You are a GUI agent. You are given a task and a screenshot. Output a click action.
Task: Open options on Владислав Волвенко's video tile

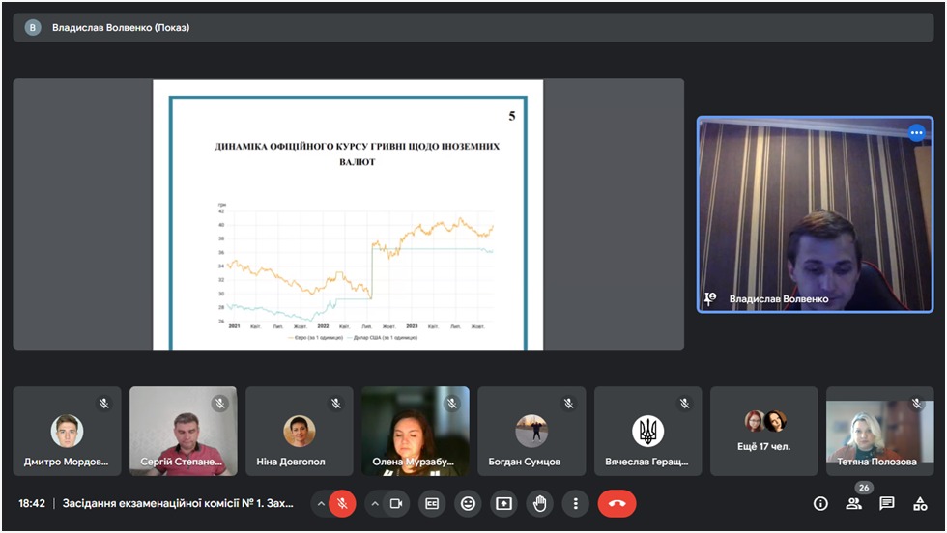(x=915, y=133)
